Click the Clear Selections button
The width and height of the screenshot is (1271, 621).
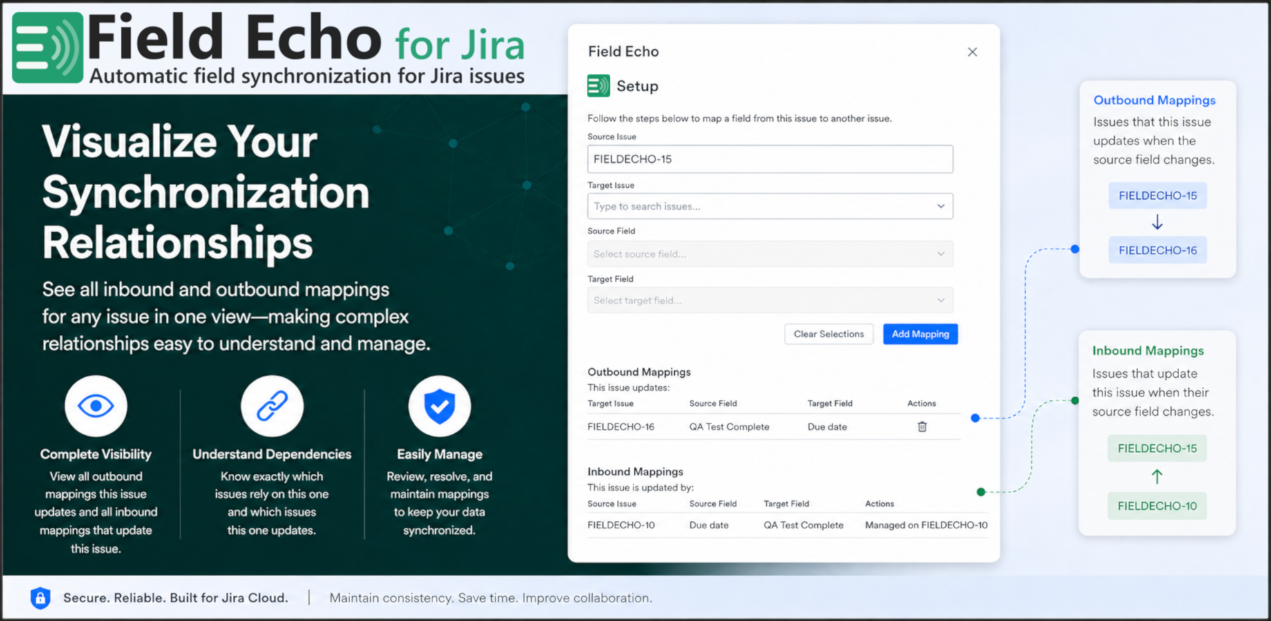point(828,334)
